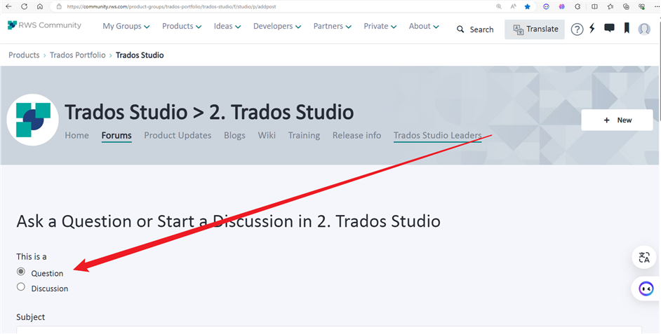Open the browser home page icon
Screen dimensions: 661x334
pos(39,6)
